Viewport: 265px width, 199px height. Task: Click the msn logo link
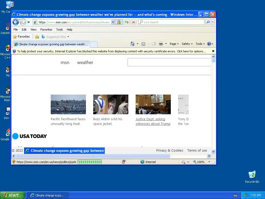[65, 62]
